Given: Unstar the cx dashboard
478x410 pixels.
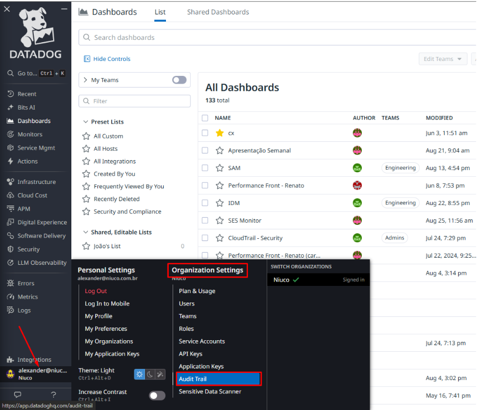Looking at the screenshot, I should tap(220, 133).
